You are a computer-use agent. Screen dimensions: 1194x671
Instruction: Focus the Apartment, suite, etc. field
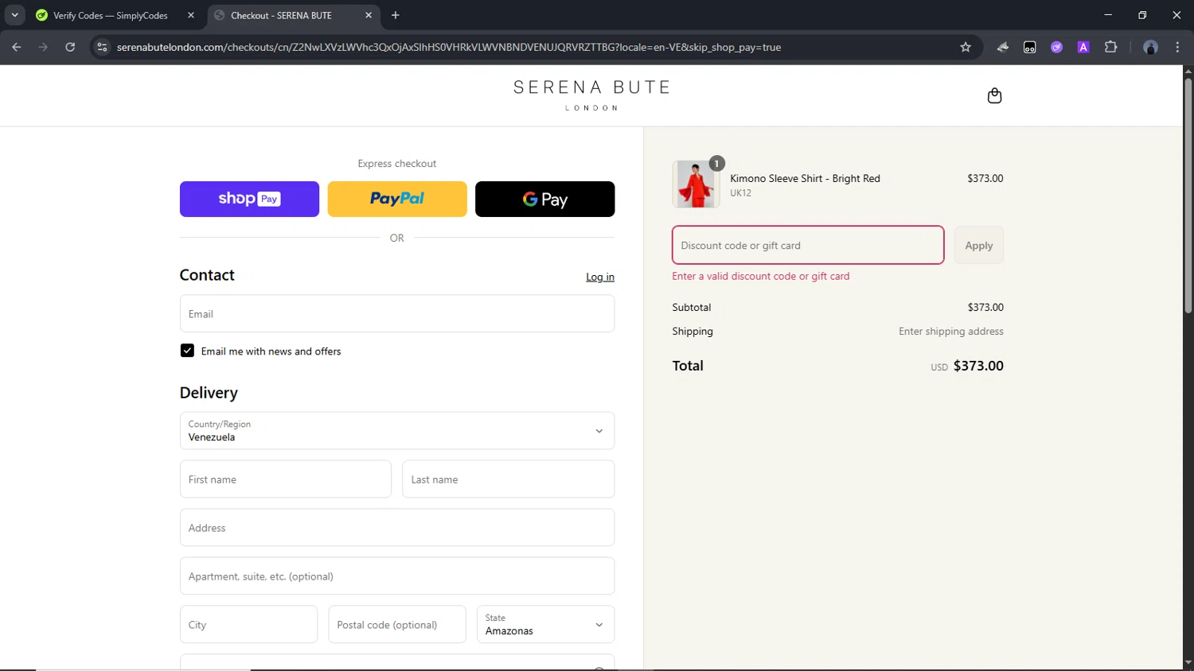coord(397,576)
